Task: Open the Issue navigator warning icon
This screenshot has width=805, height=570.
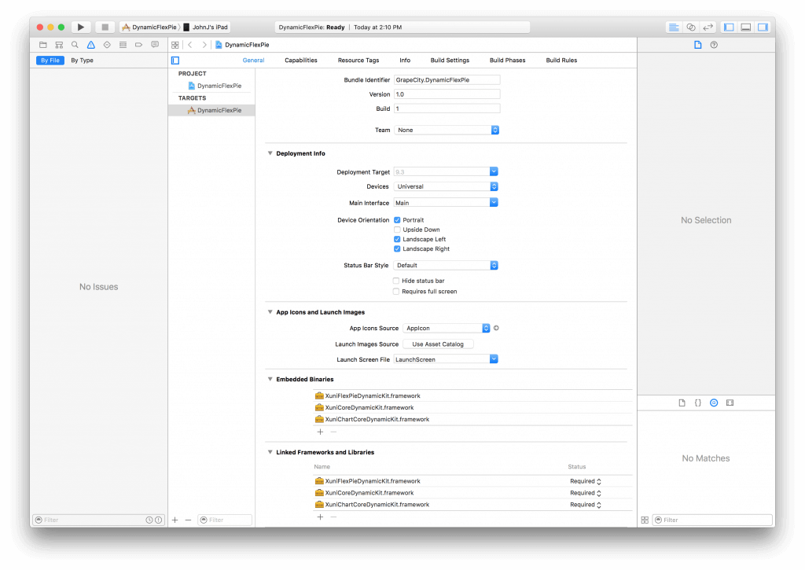Action: [x=91, y=45]
